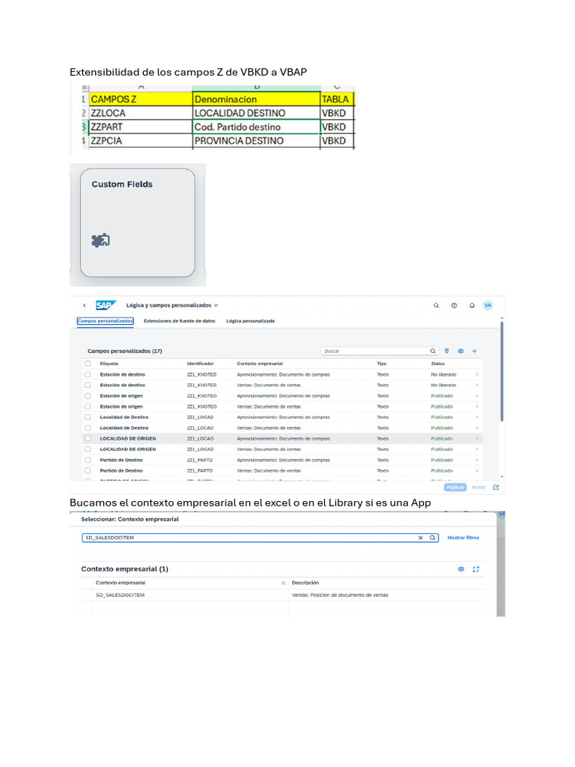Check Partido de Destino ventas row
This screenshot has height=767, width=575.
(88, 470)
